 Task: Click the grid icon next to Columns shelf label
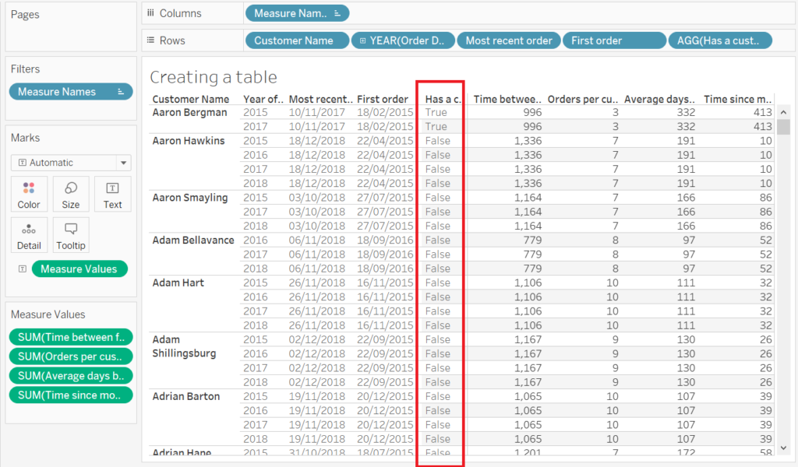pos(151,12)
